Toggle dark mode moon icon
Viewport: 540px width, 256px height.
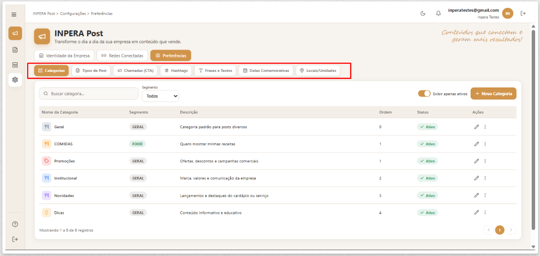point(423,14)
